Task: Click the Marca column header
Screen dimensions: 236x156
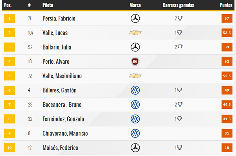Action: pyautogui.click(x=135, y=5)
